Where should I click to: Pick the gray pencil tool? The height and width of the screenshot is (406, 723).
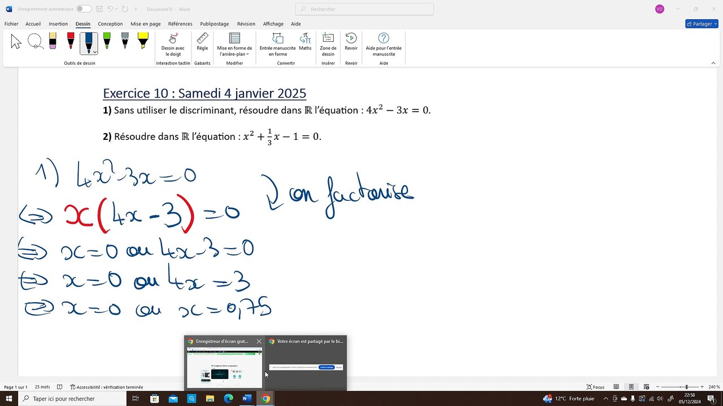(125, 41)
